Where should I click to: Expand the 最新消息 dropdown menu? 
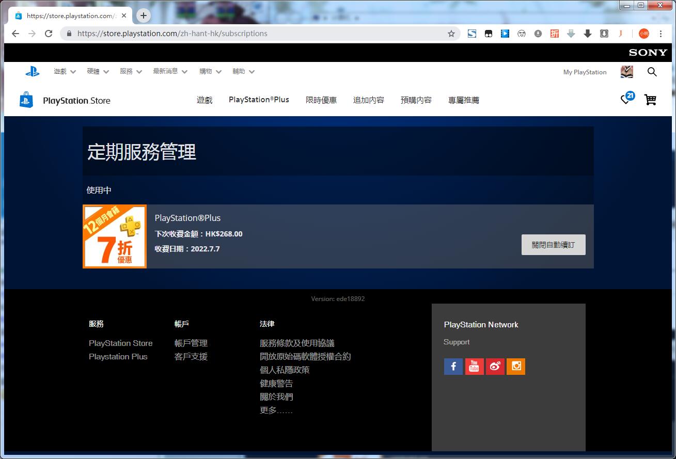coord(170,71)
